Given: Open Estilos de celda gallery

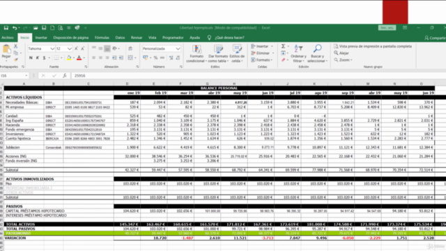Looking at the screenshot, I should 237,54.
